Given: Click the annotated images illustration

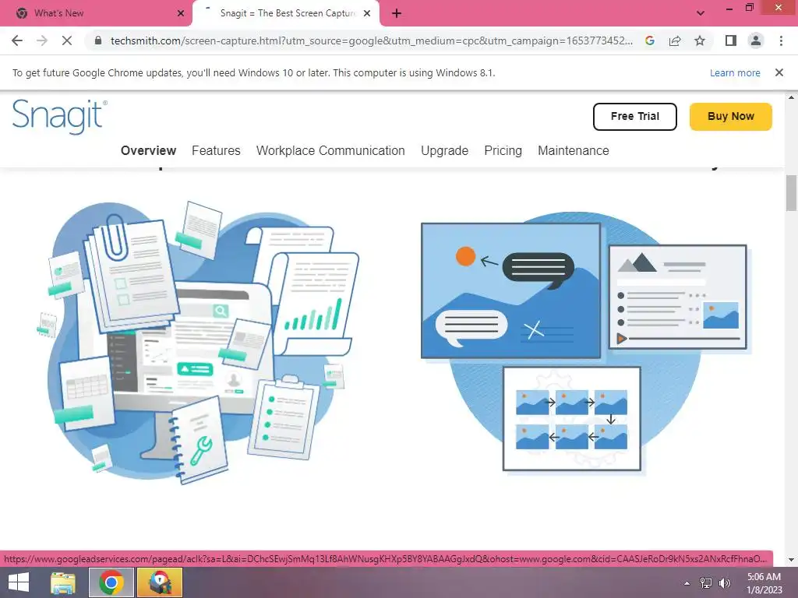Looking at the screenshot, I should [x=586, y=343].
